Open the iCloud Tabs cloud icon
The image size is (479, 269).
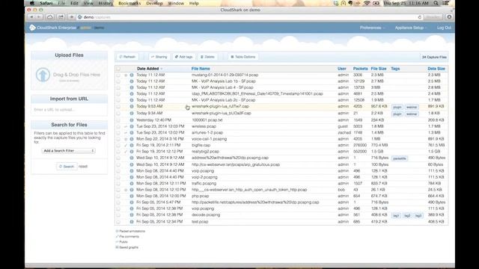[50, 17]
